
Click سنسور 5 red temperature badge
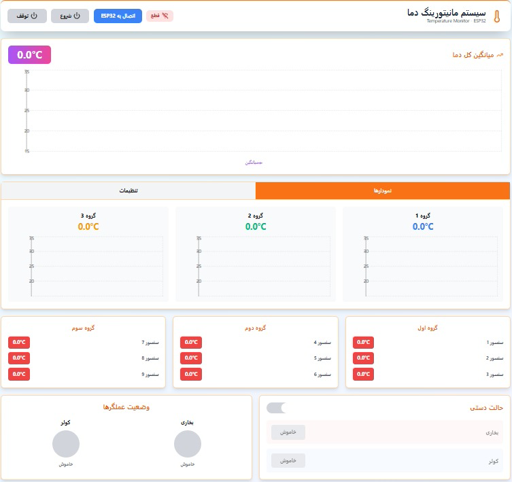[191, 358]
